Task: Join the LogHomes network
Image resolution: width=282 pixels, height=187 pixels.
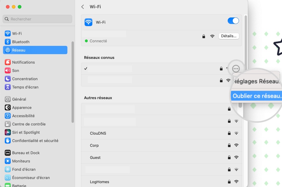Action: click(161, 182)
